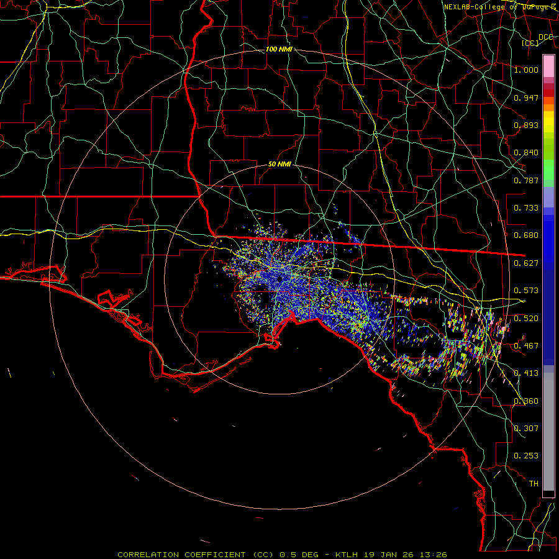Click the 0.307 color scale value

pos(526,428)
